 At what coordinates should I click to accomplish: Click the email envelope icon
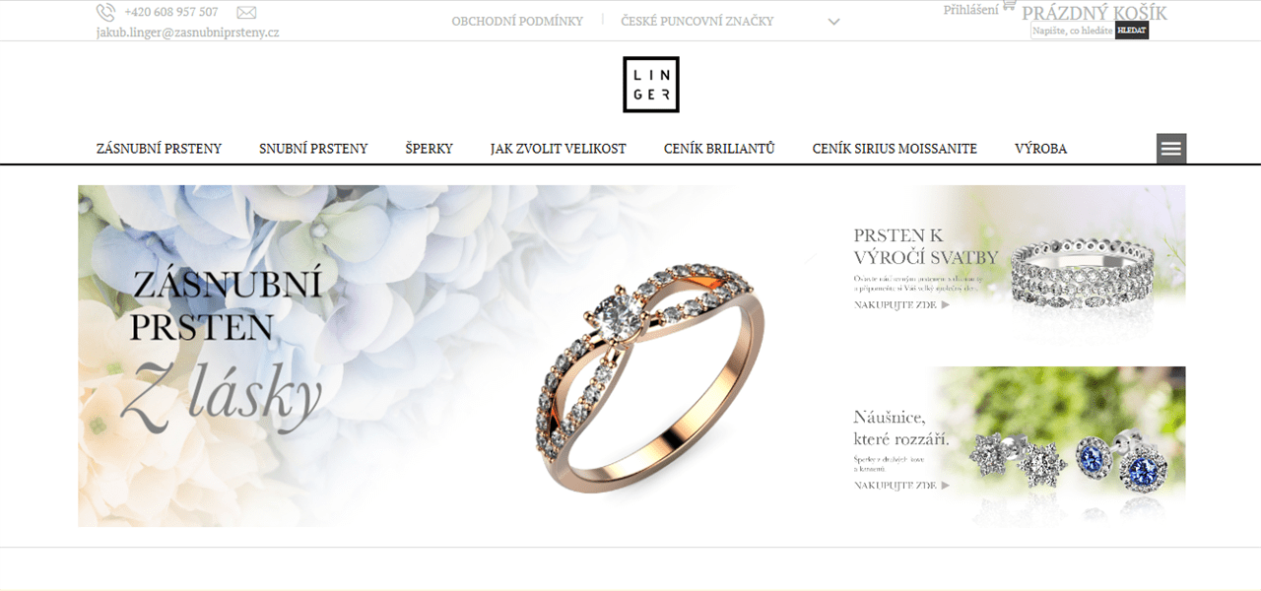[246, 13]
